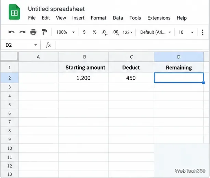Open the 123 more formats dropdown
The width and height of the screenshot is (210, 178).
click(128, 32)
